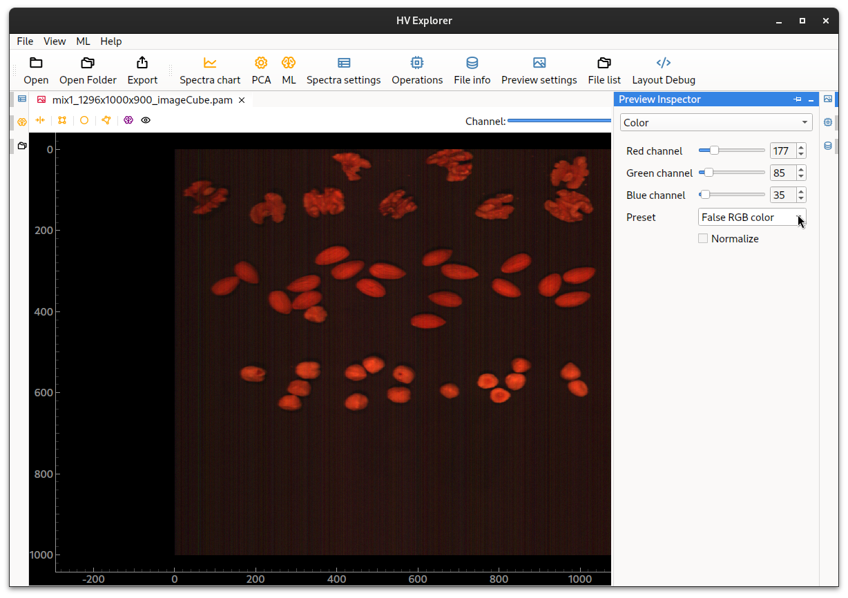Select the circle selection tool
The width and height of the screenshot is (848, 598).
click(x=84, y=120)
